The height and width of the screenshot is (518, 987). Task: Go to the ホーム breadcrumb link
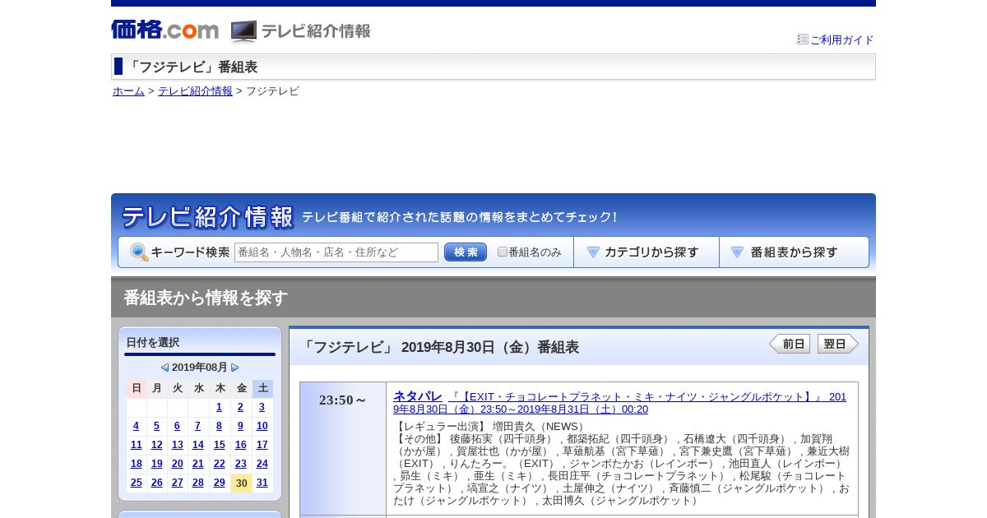pyautogui.click(x=128, y=91)
